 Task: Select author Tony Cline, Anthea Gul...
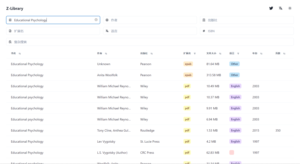(x=114, y=130)
